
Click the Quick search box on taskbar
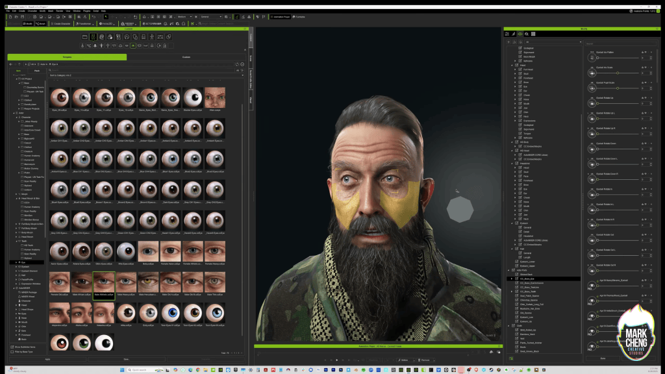[x=145, y=369]
